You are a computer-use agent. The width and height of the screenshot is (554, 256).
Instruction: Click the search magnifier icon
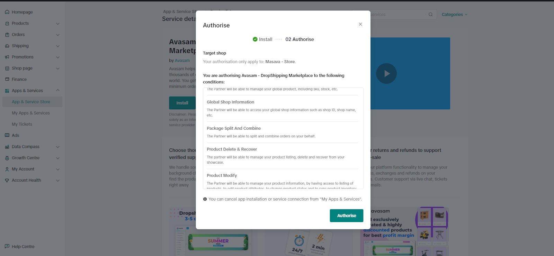[x=430, y=15]
